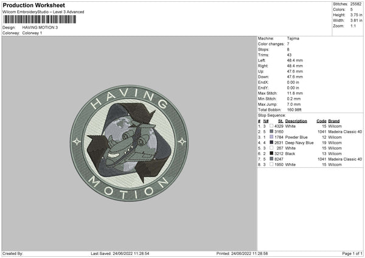Select the Min Stitch value '0.2 mm'
365x258 pixels.
pos(294,99)
